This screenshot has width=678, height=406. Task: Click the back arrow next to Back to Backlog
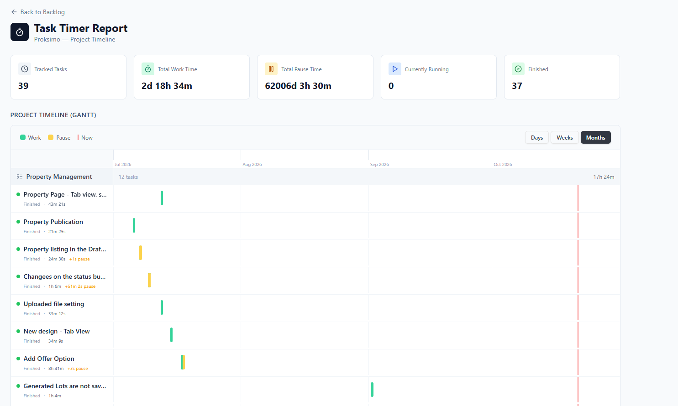[x=14, y=12]
